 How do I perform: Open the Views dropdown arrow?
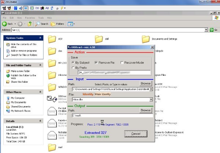point(74,24)
